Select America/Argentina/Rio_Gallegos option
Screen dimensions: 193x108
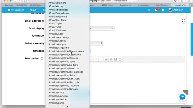pyautogui.click(x=66, y=72)
